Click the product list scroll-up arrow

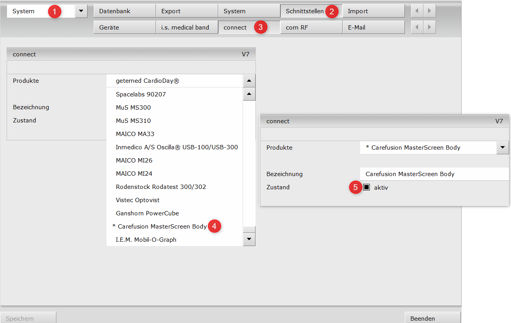pyautogui.click(x=249, y=94)
